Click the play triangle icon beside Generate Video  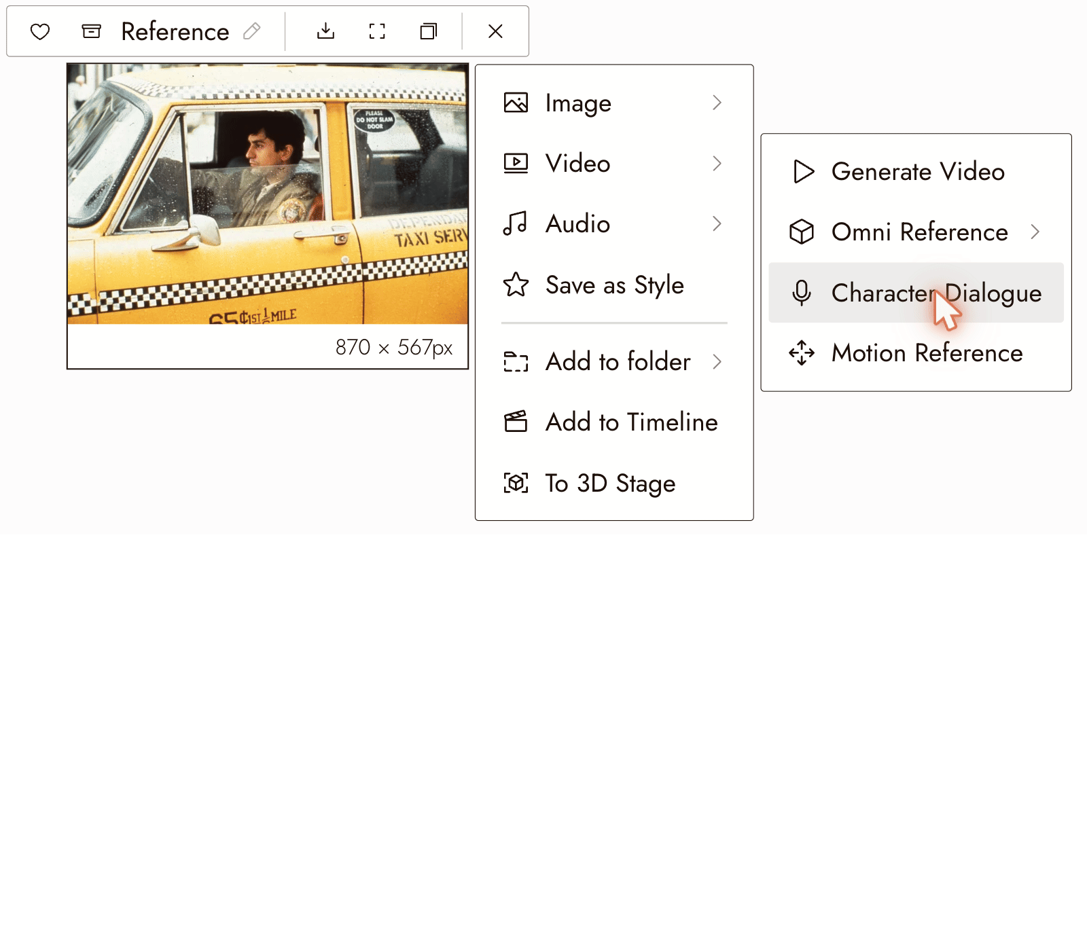click(803, 172)
